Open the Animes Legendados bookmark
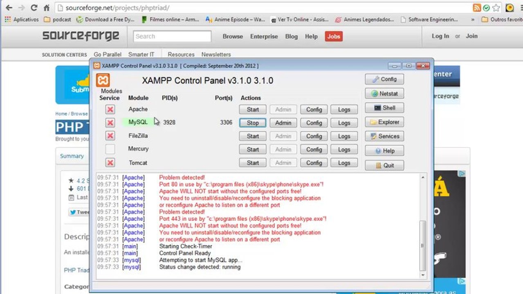 (x=365, y=19)
